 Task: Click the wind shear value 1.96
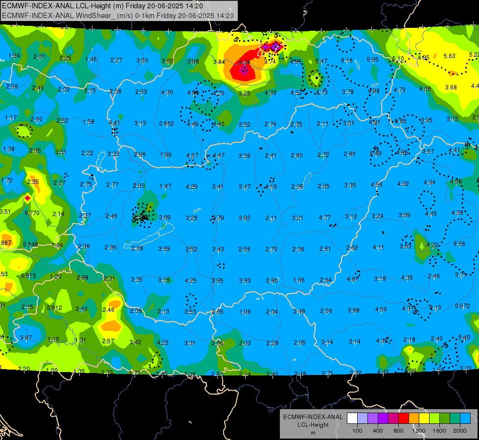point(245,312)
